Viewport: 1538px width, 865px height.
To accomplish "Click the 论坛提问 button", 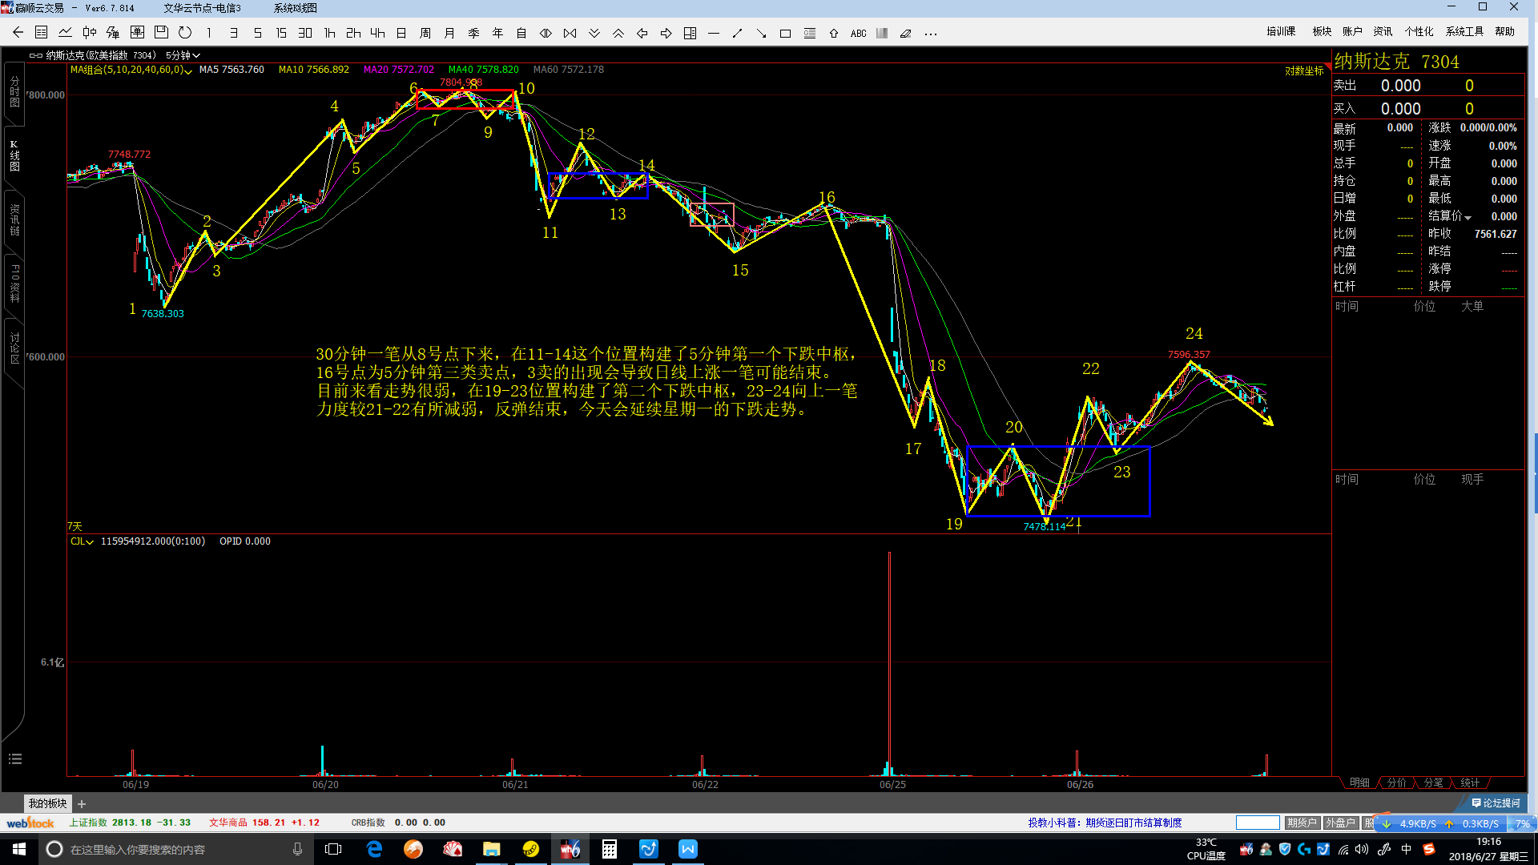I will click(x=1496, y=803).
